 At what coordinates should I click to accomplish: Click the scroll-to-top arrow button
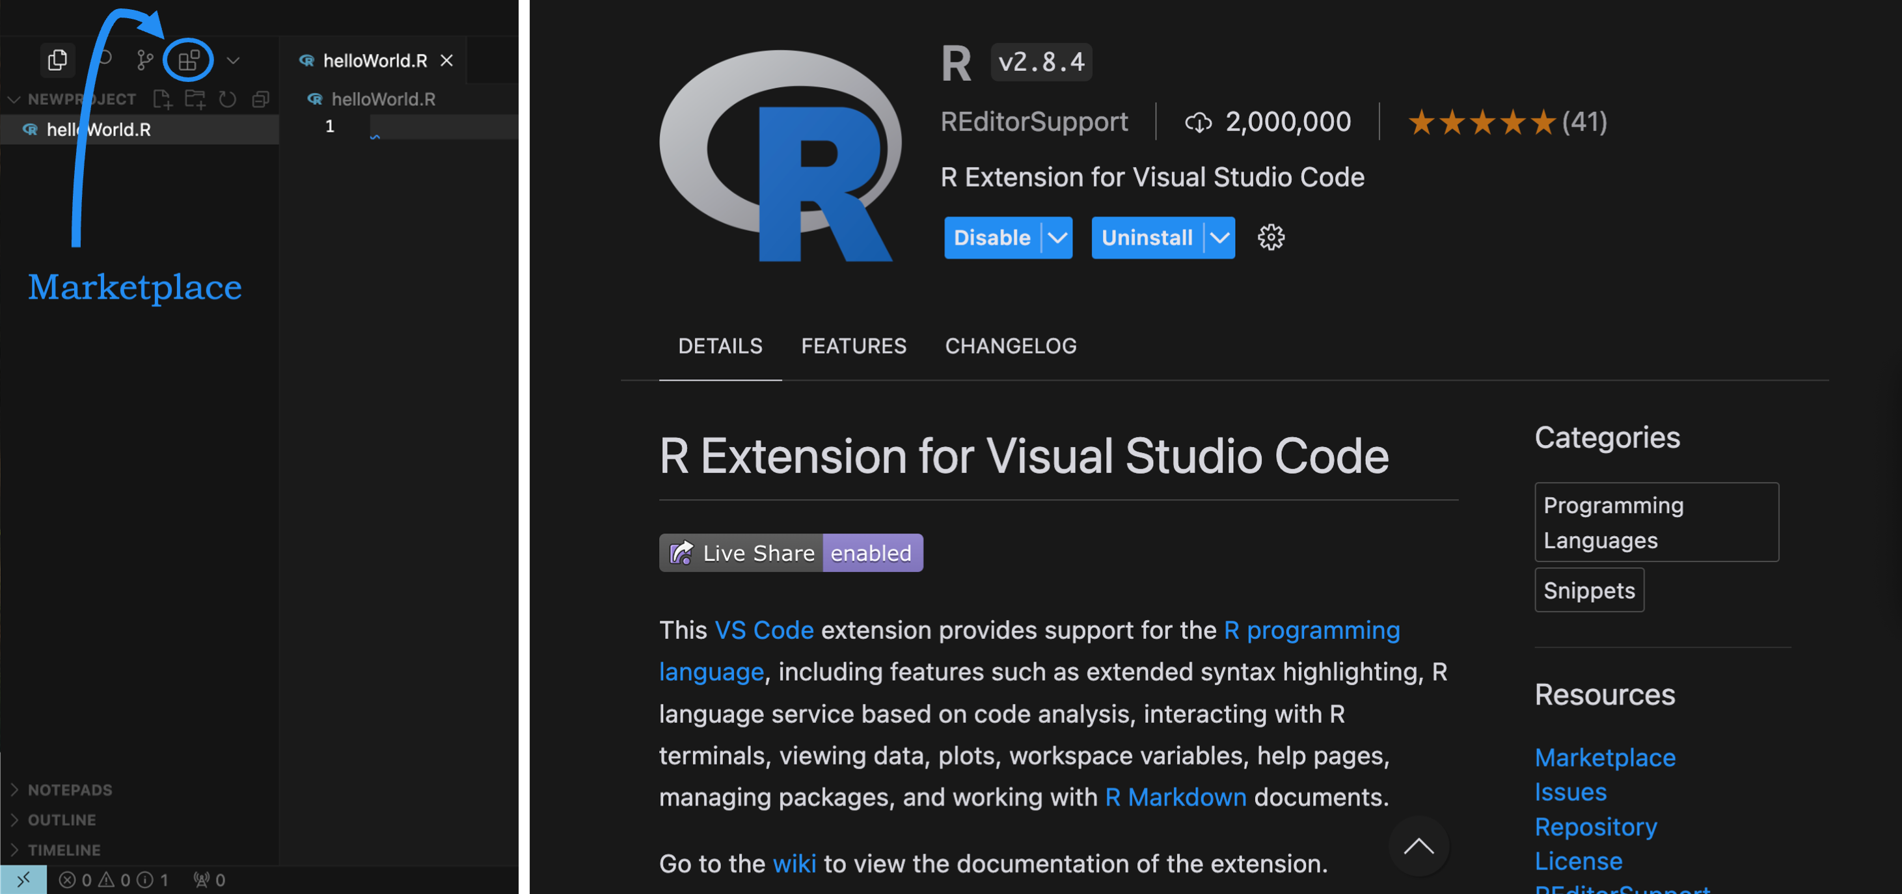(1419, 847)
